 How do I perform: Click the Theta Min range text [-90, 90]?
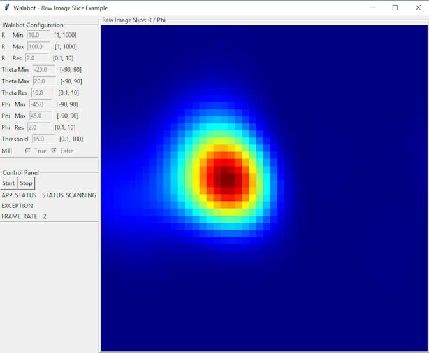pos(71,69)
